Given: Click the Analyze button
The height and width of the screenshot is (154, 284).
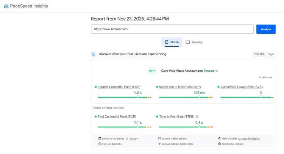Looking at the screenshot, I should (x=266, y=29).
